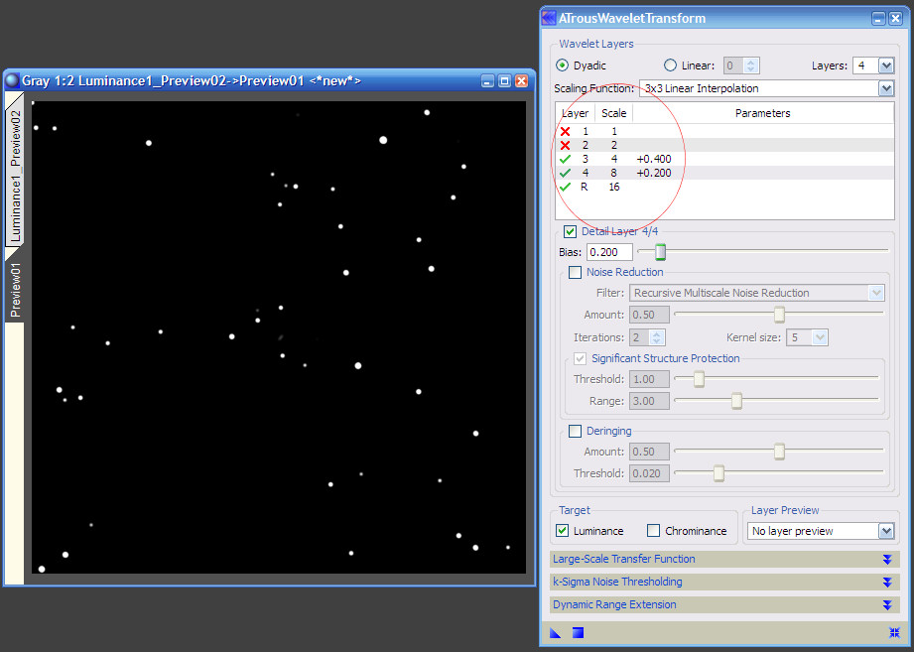Switch to the Preview01 tab
The height and width of the screenshot is (652, 914).
(14, 288)
